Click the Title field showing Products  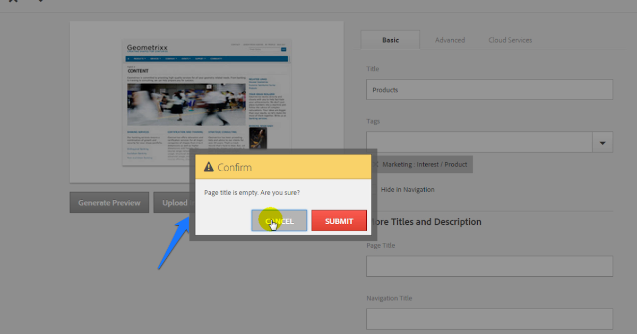tap(488, 89)
